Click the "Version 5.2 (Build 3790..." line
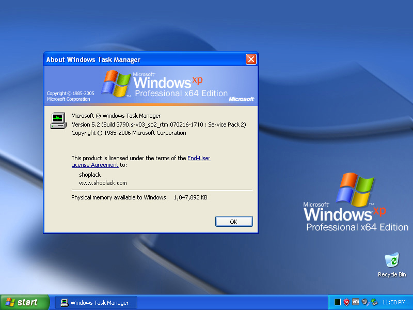The image size is (413, 310). click(159, 125)
